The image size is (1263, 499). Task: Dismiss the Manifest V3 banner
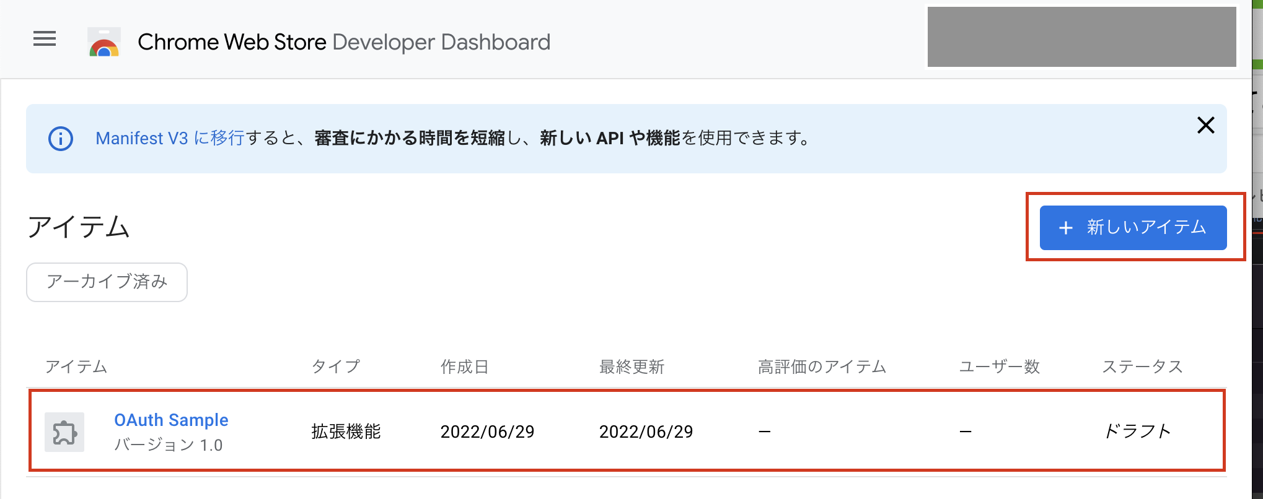[1205, 125]
